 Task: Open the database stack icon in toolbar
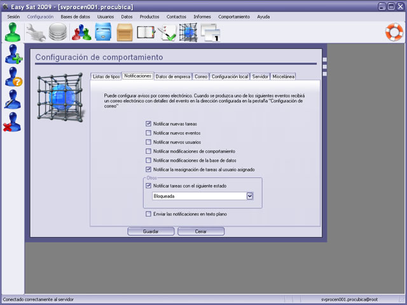pos(59,32)
